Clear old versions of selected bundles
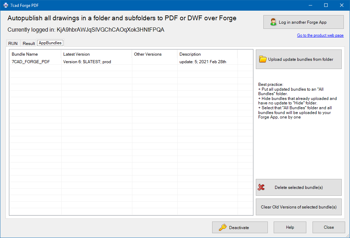The width and height of the screenshot is (350, 238). coord(298,207)
